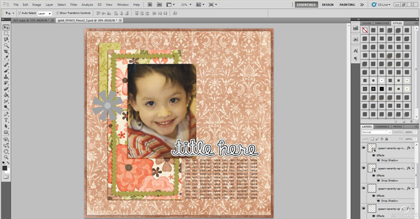Viewport: 420px width, 219px height.
Task: Click the foreground color swatch
Action: coord(5,168)
